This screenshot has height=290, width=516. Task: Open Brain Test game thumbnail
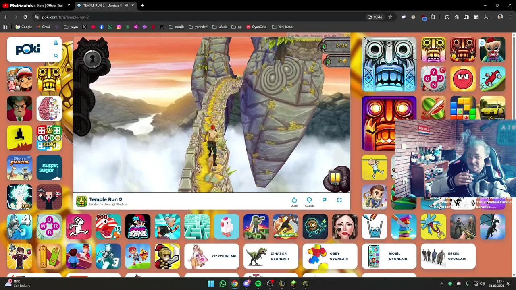49,109
